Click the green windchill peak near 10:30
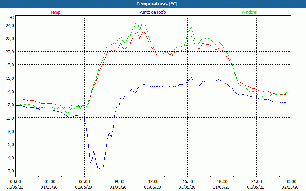The image size is (306, 191). (x=137, y=23)
